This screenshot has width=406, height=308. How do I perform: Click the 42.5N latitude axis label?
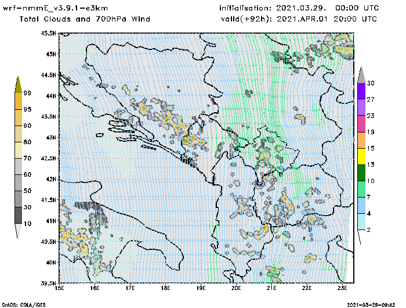pos(48,158)
